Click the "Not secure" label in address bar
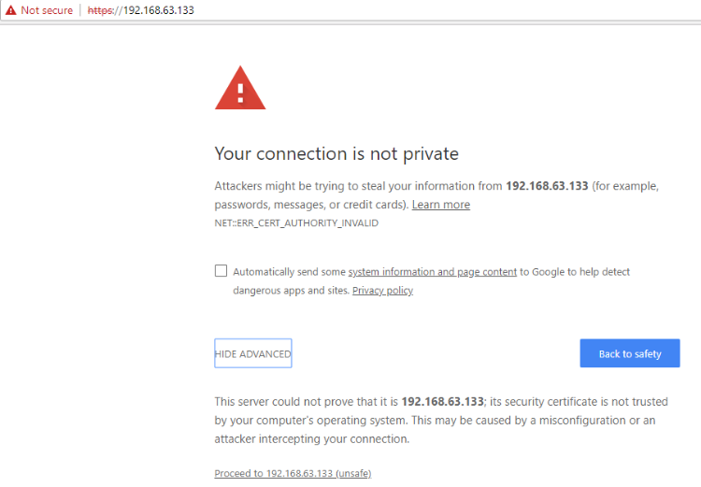 [47, 10]
